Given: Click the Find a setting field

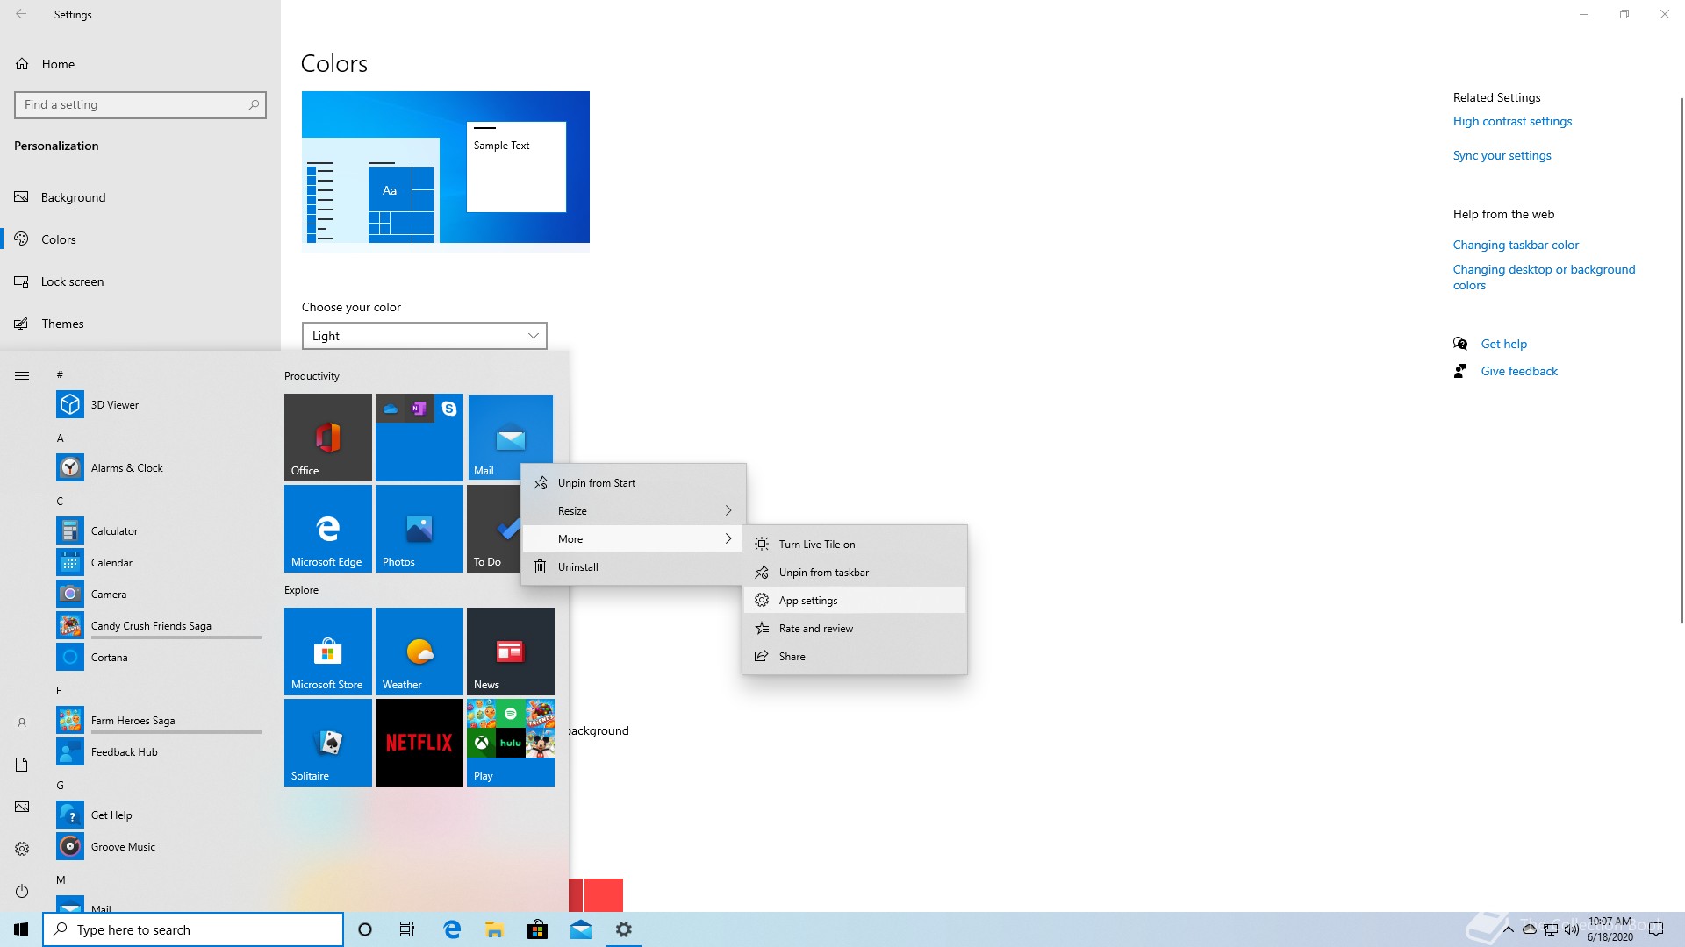Looking at the screenshot, I should tap(132, 104).
